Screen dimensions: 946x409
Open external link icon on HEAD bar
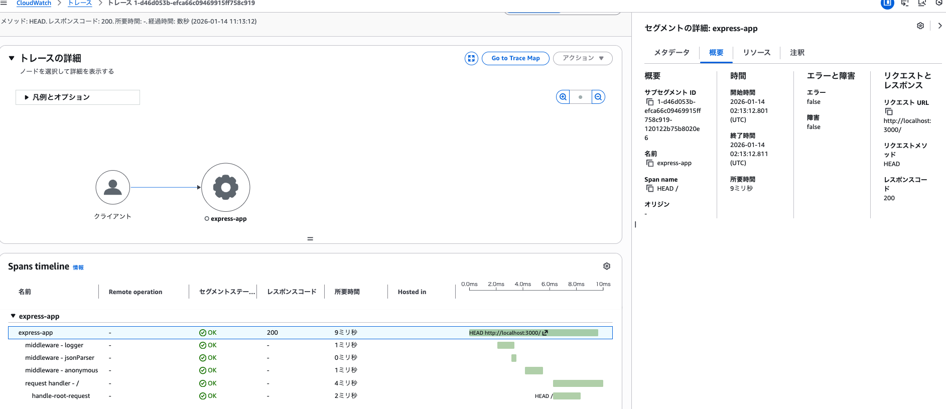point(545,333)
